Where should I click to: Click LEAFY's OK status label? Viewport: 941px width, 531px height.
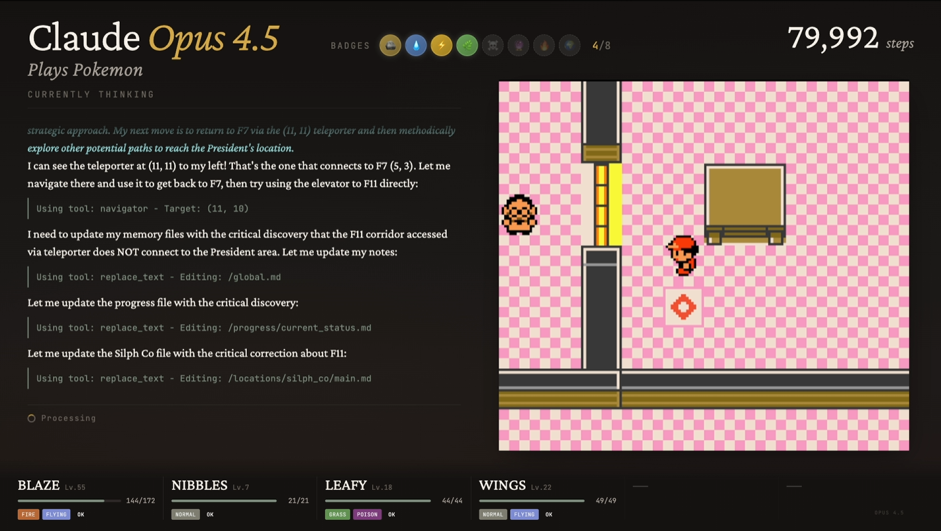tap(392, 514)
